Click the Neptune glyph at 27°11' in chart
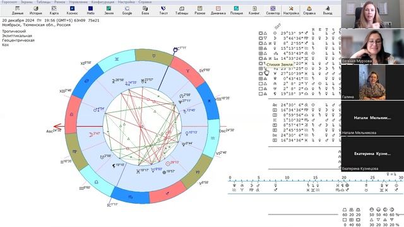 (x=180, y=102)
